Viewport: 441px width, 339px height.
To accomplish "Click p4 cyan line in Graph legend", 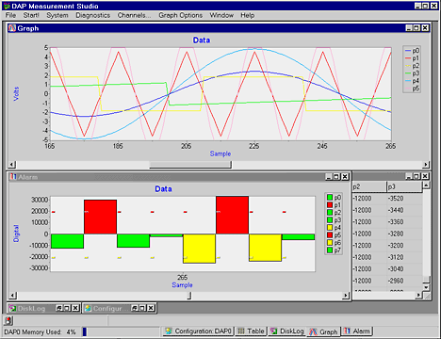I will click(x=408, y=81).
